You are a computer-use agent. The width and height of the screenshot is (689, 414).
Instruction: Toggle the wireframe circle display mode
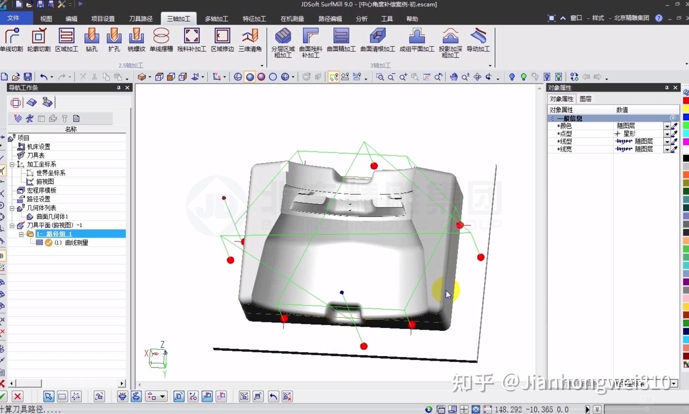(273, 77)
